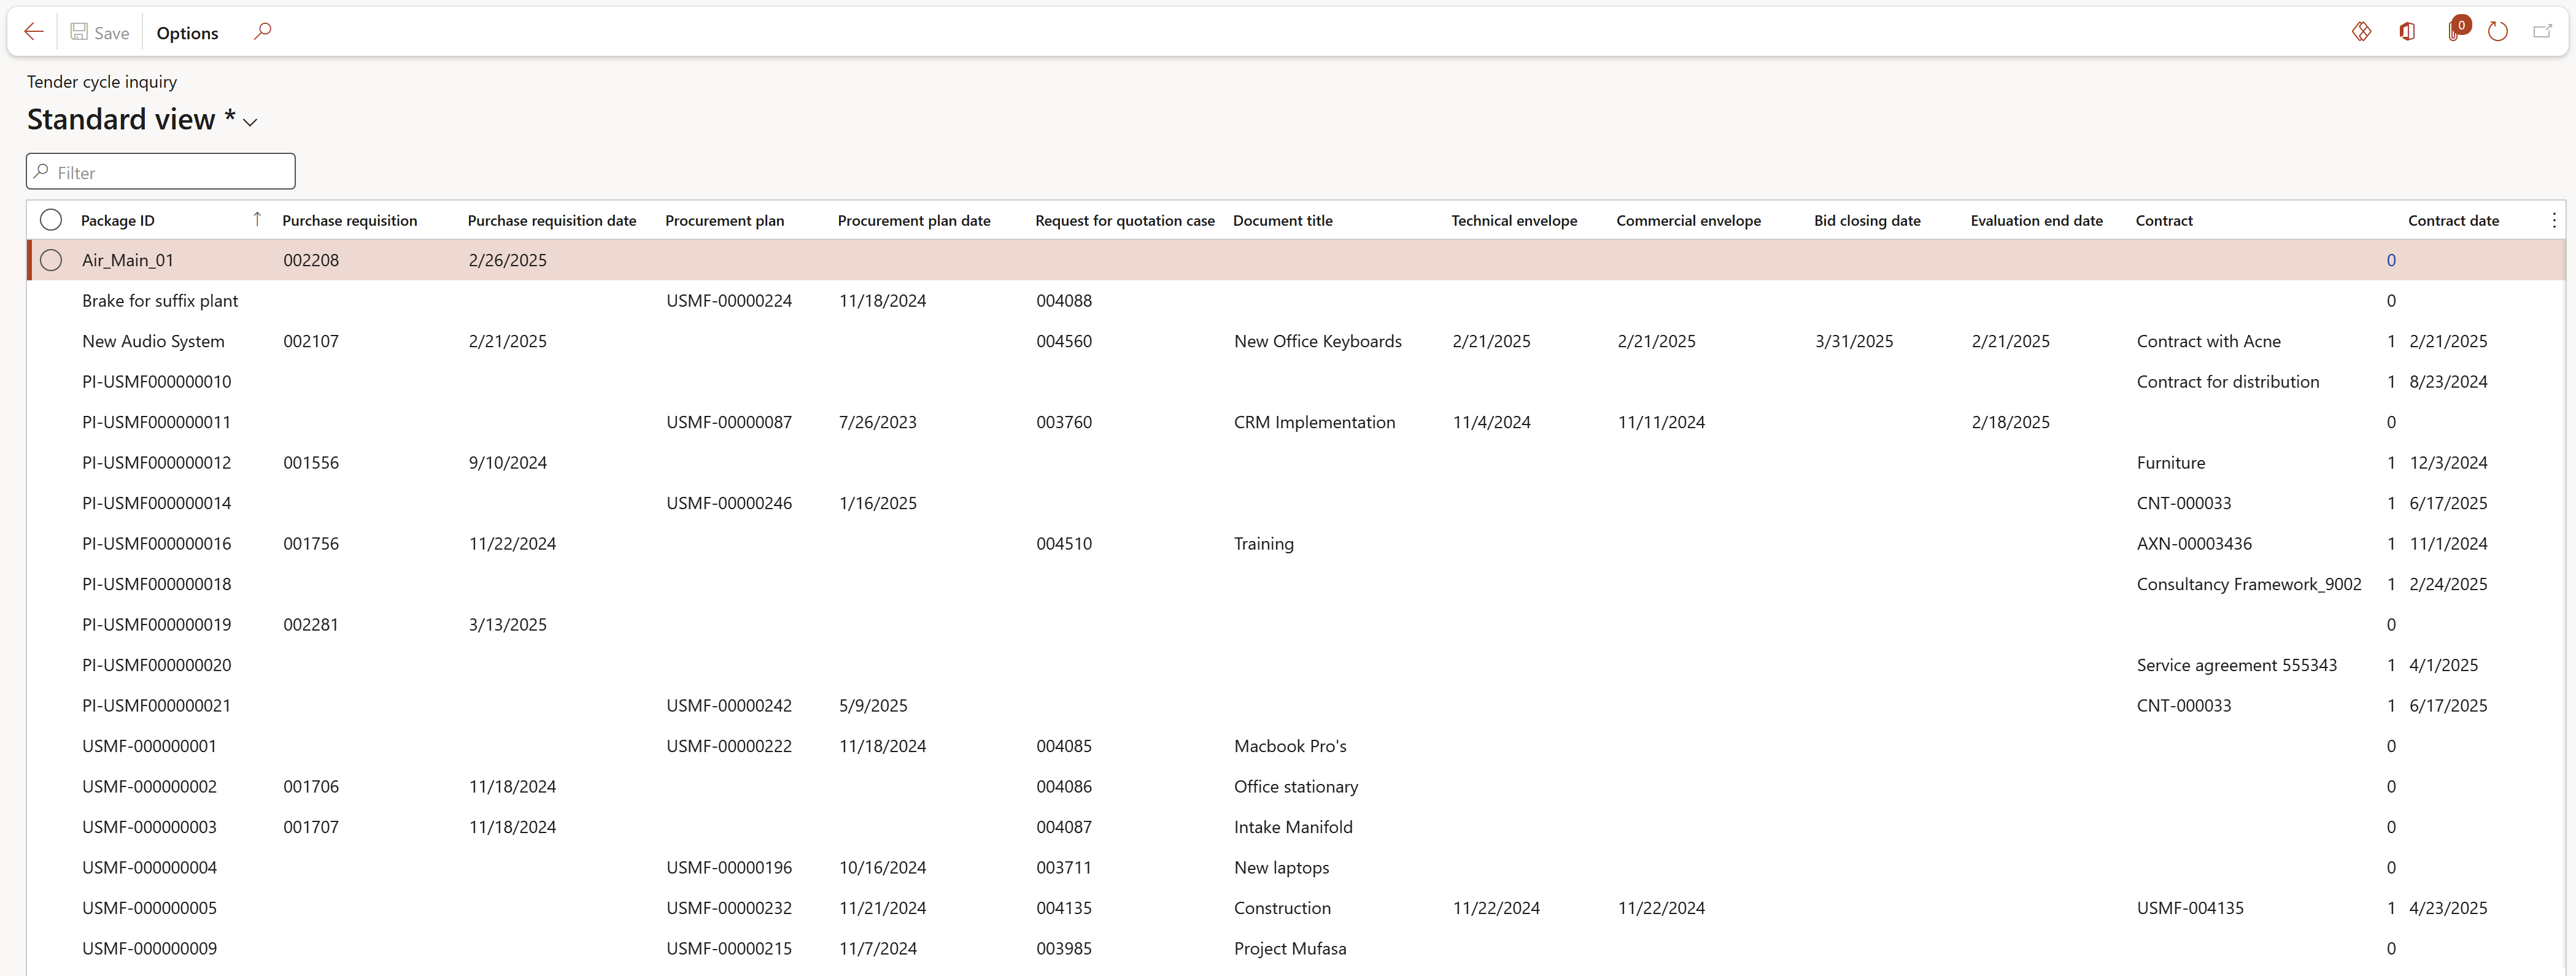Click the back arrow icon
Viewport: 2576px width, 976px height.
(x=34, y=32)
